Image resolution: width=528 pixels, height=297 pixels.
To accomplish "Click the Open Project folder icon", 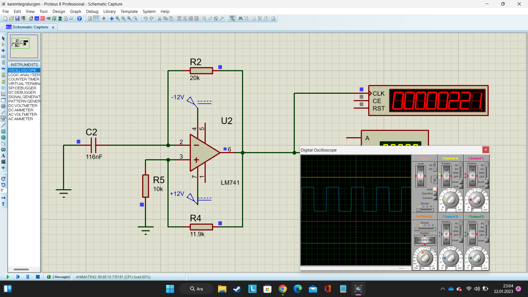I will 12,18.
